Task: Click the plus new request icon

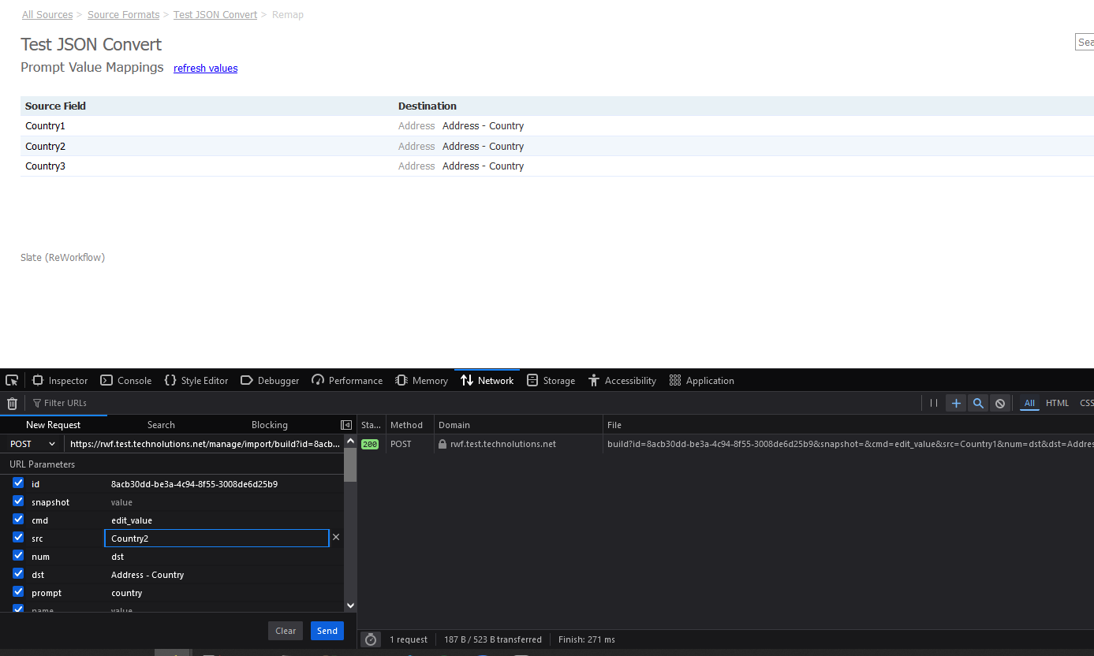Action: (x=956, y=403)
